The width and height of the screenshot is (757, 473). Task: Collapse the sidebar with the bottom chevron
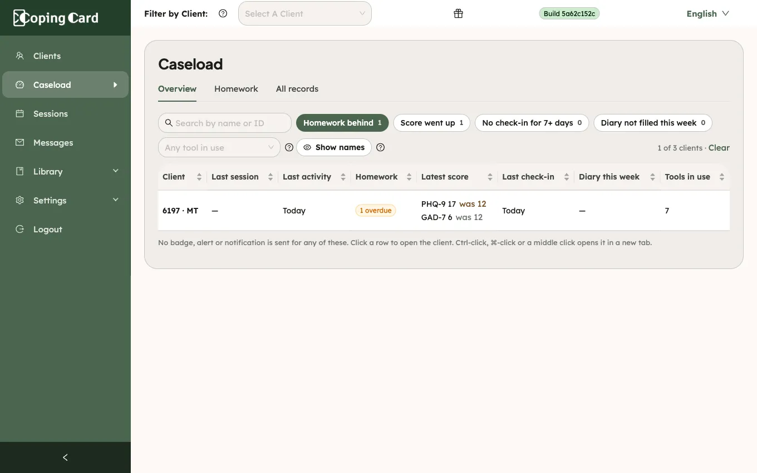pos(65,457)
